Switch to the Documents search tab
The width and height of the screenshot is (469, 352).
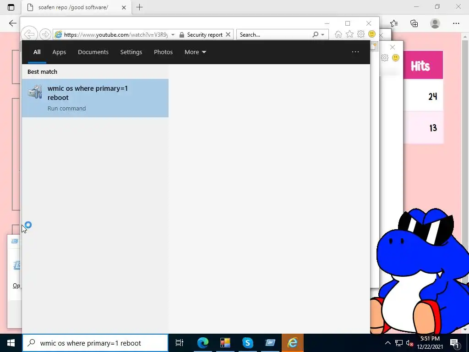[93, 52]
